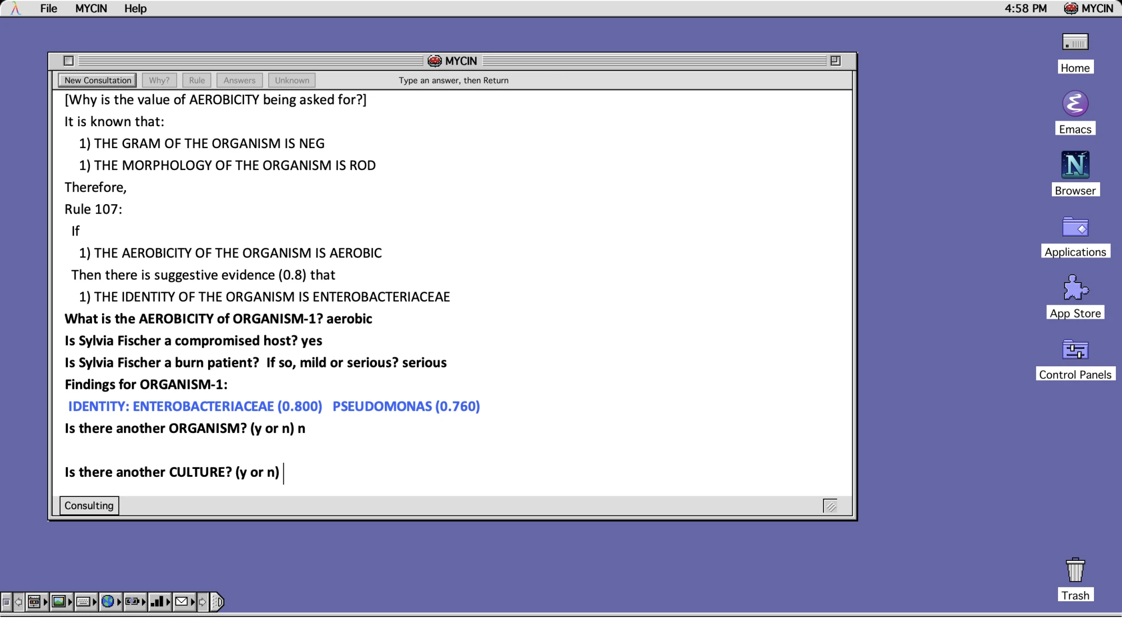Image resolution: width=1122 pixels, height=631 pixels.
Task: Expand the arrow beside the battery module
Action: (x=144, y=602)
